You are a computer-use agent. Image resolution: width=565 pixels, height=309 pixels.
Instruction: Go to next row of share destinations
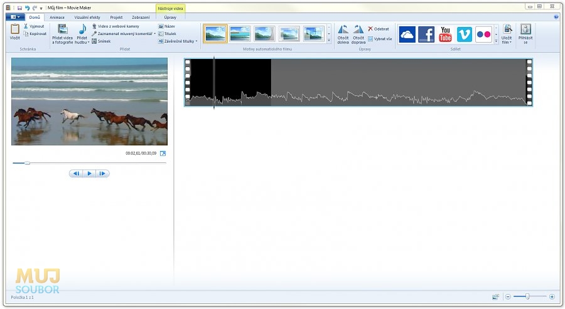point(496,34)
